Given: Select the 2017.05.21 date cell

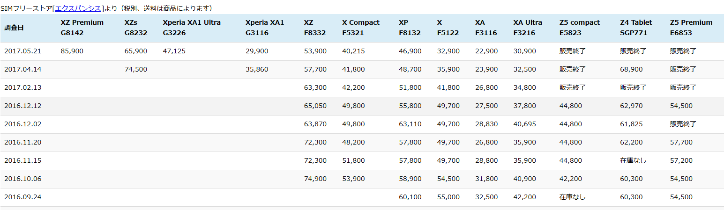Looking at the screenshot, I should tap(22, 51).
